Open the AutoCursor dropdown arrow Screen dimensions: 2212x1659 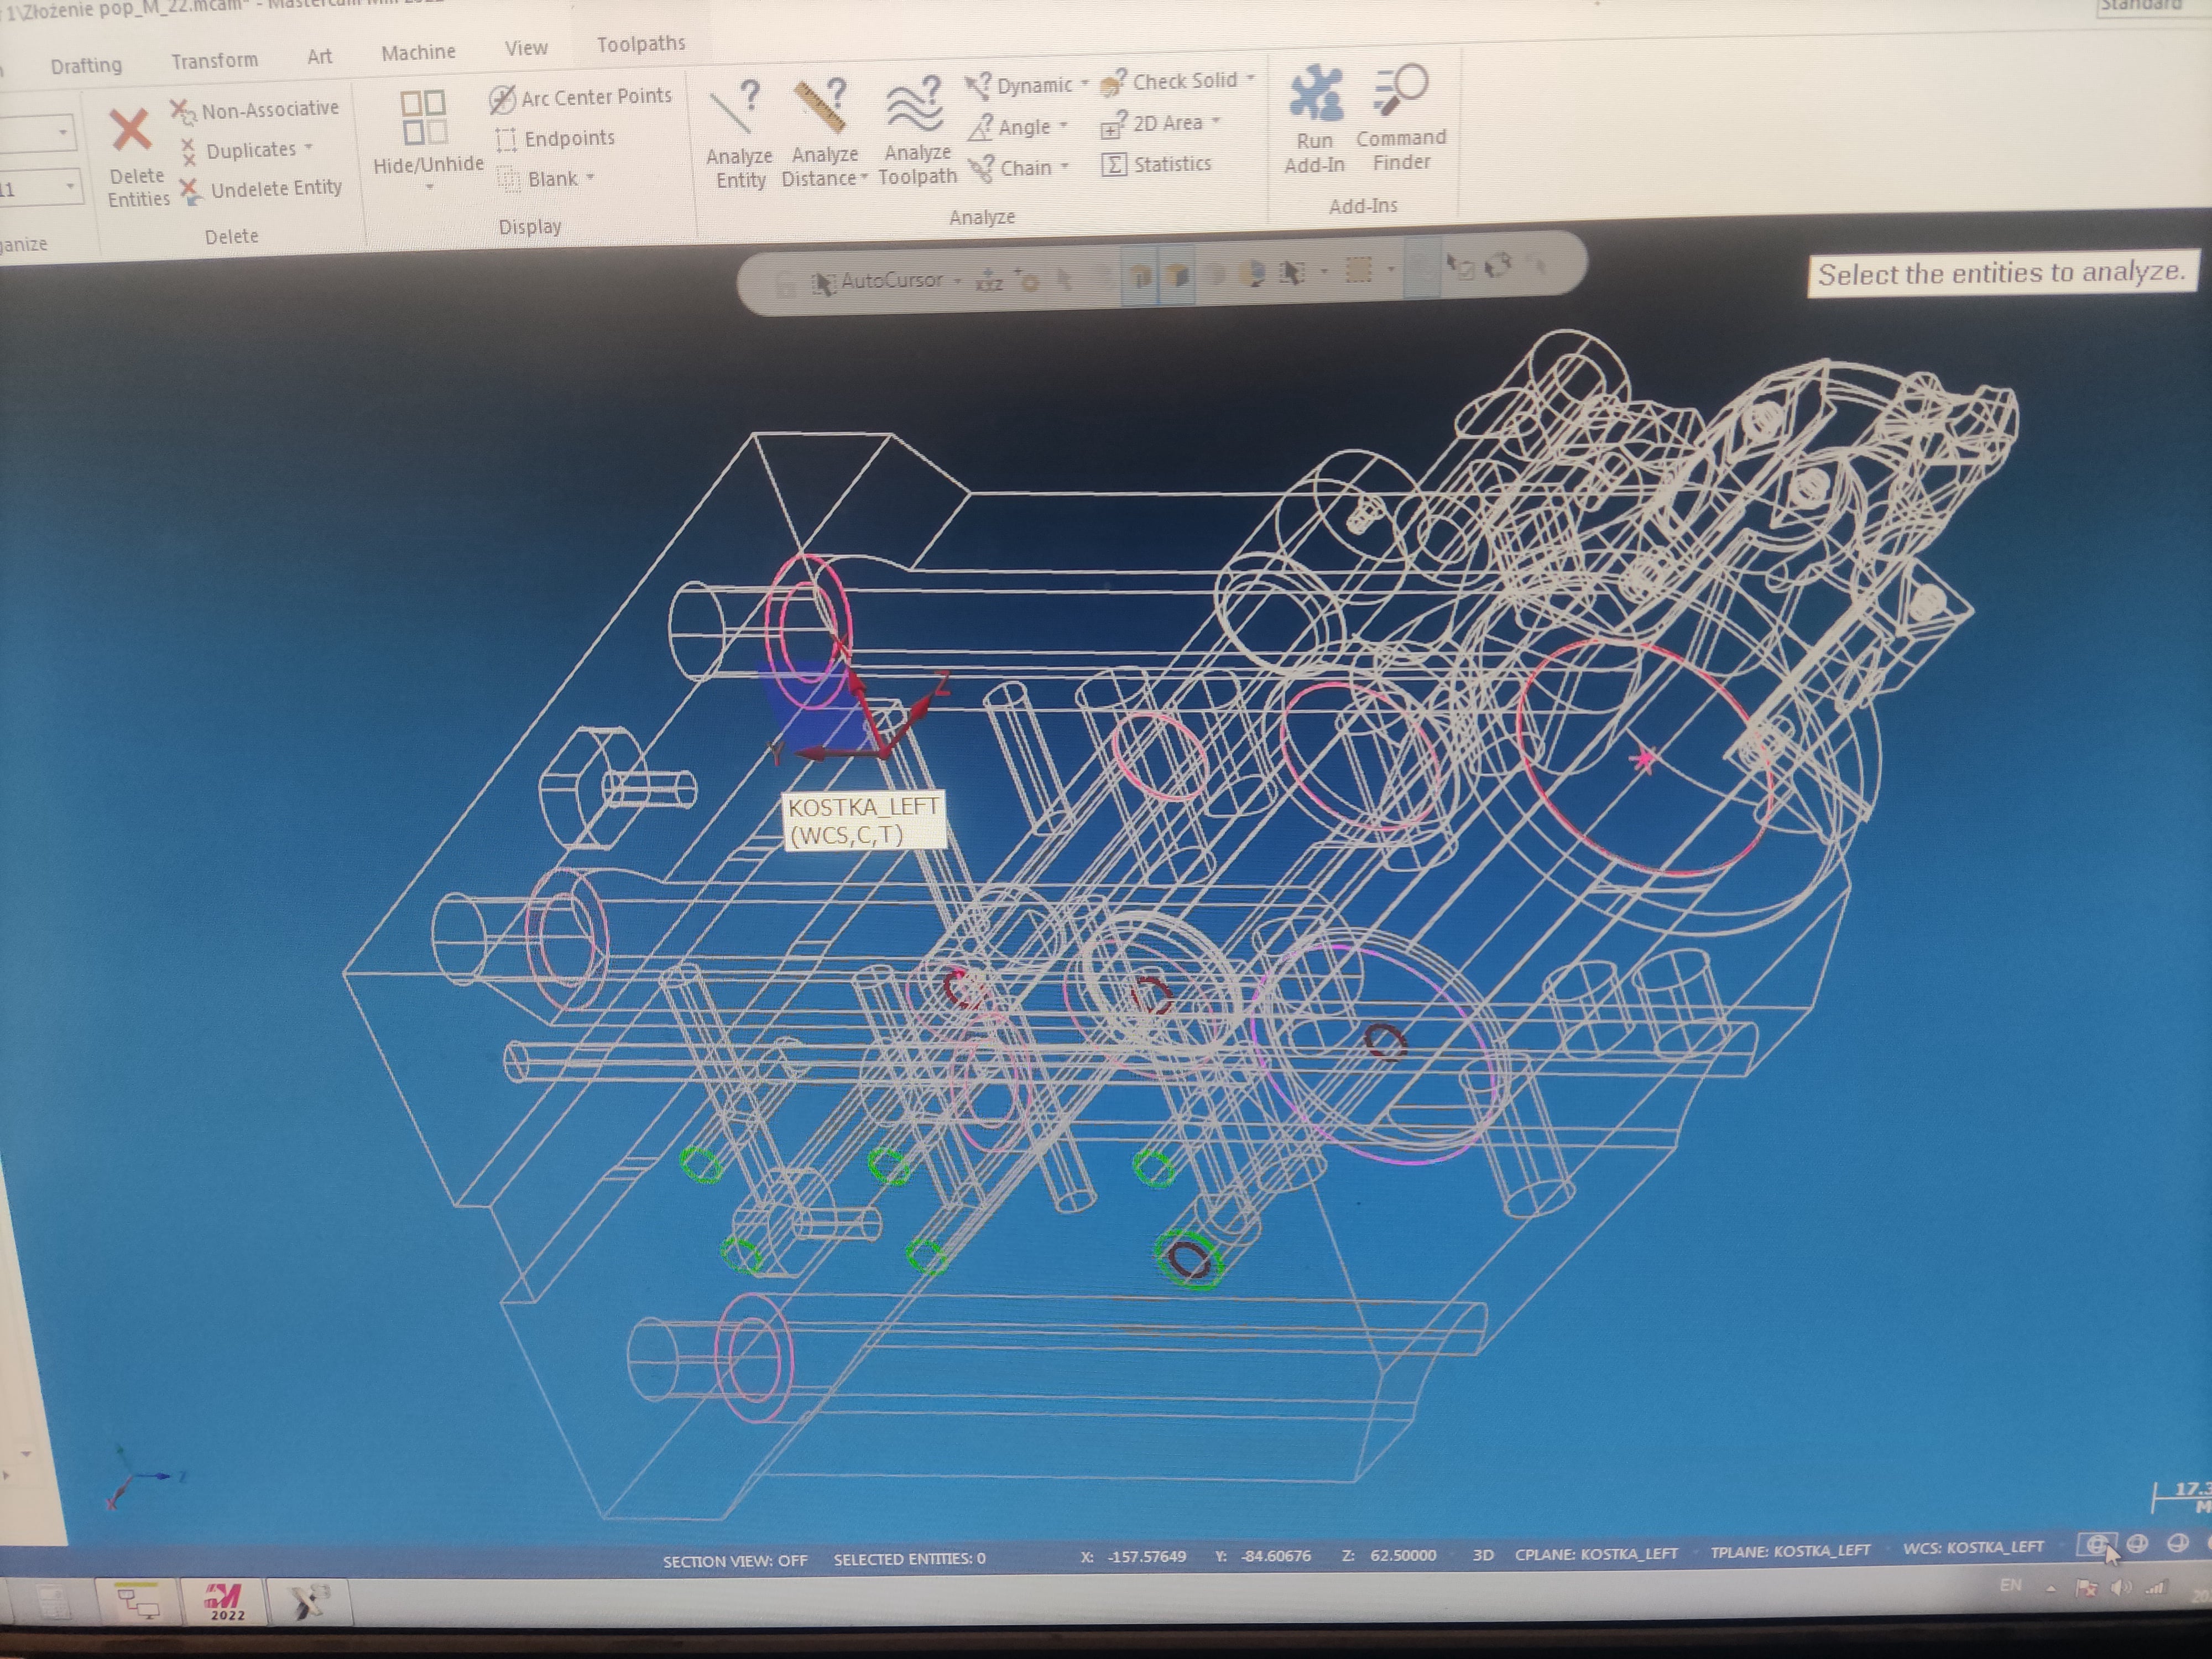click(957, 281)
